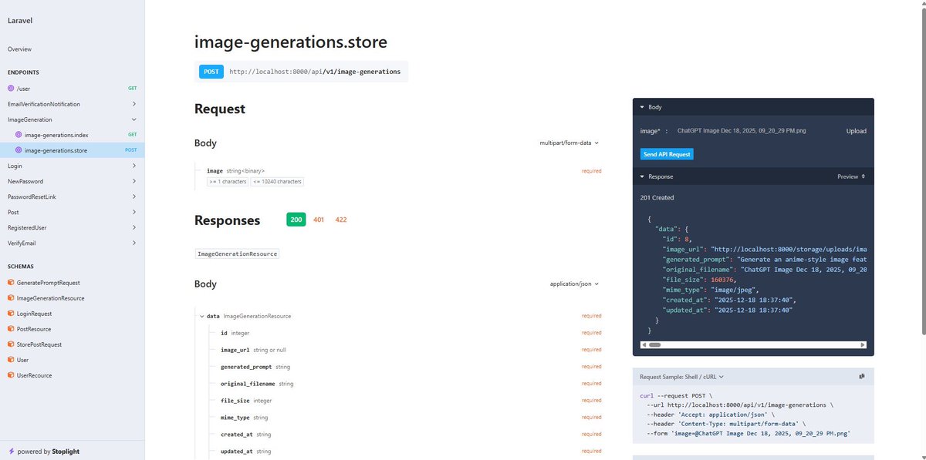Viewport: 926px width, 460px height.
Task: Click the '>= 1 characters' constraint
Action: click(227, 182)
